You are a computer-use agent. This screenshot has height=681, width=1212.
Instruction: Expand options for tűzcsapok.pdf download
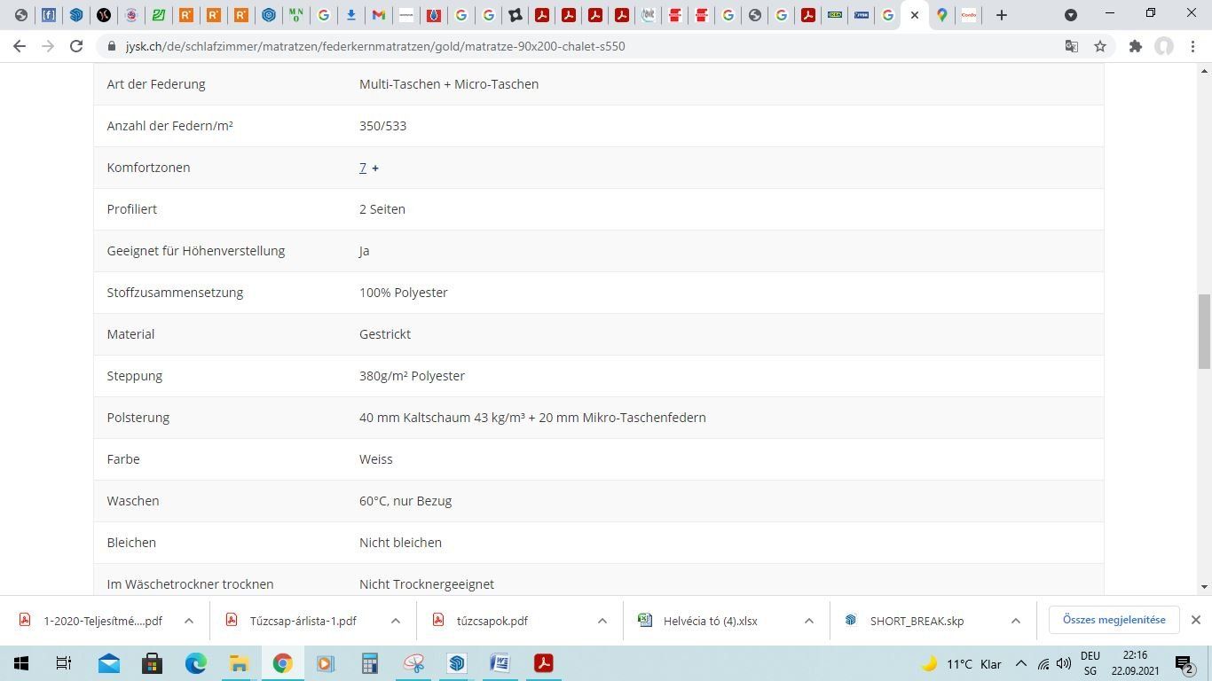[602, 621]
